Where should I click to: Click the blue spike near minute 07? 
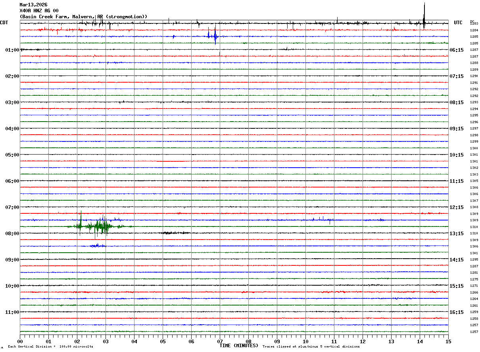213,35
